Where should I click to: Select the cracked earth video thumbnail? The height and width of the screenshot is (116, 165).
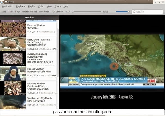(x=13, y=29)
